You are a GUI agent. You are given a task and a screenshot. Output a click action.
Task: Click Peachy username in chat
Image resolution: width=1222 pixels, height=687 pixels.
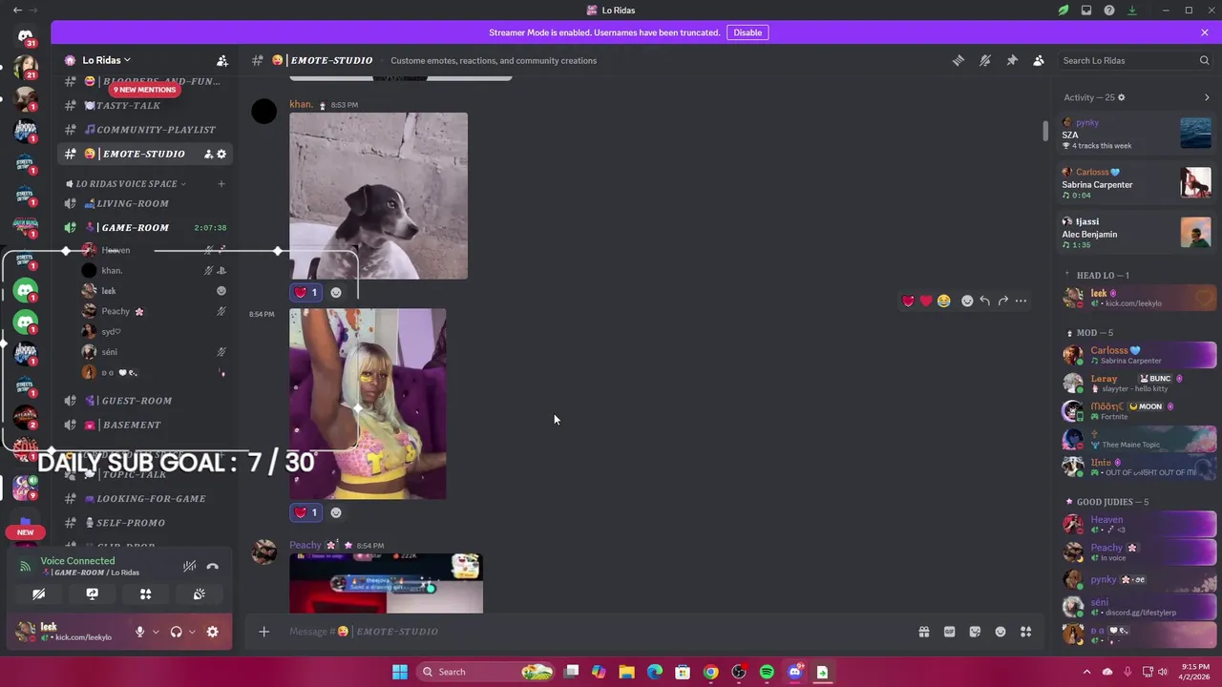coord(305,545)
